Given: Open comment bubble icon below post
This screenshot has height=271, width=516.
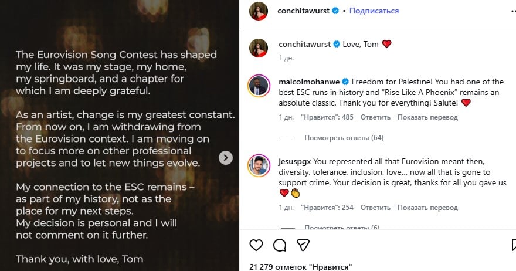Looking at the screenshot, I should click(x=280, y=245).
